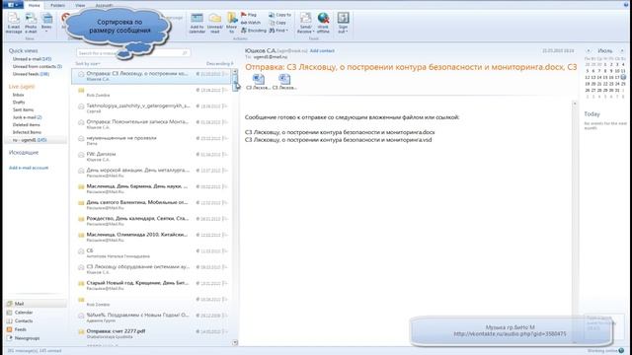This screenshot has width=632, height=355.
Task: Go to previous month in calendar
Action: pyautogui.click(x=589, y=50)
